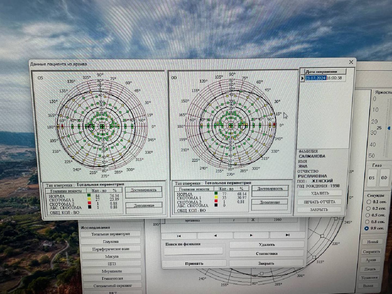Select the 0.1 сек. radio option
The image size is (392, 294).
369,202
